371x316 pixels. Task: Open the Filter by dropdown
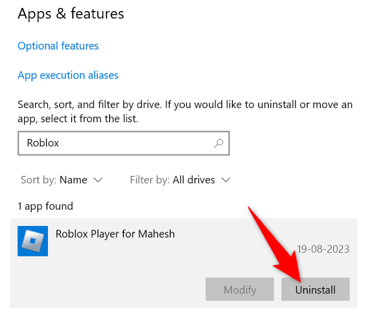pyautogui.click(x=180, y=180)
